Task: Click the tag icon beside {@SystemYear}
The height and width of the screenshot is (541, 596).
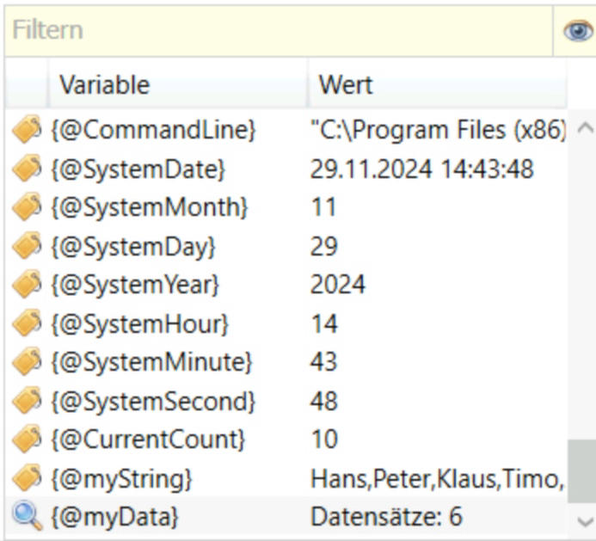Action: click(27, 285)
